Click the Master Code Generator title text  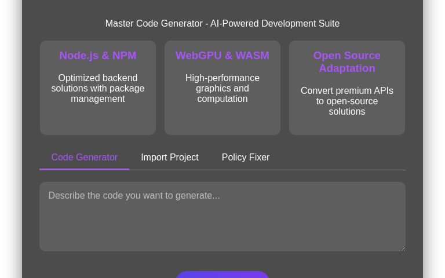tap(222, 24)
